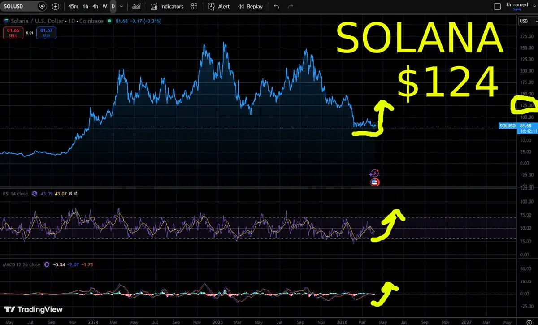The image size is (538, 325).
Task: Add a symbol with the plus circle icon
Action: pos(55,6)
